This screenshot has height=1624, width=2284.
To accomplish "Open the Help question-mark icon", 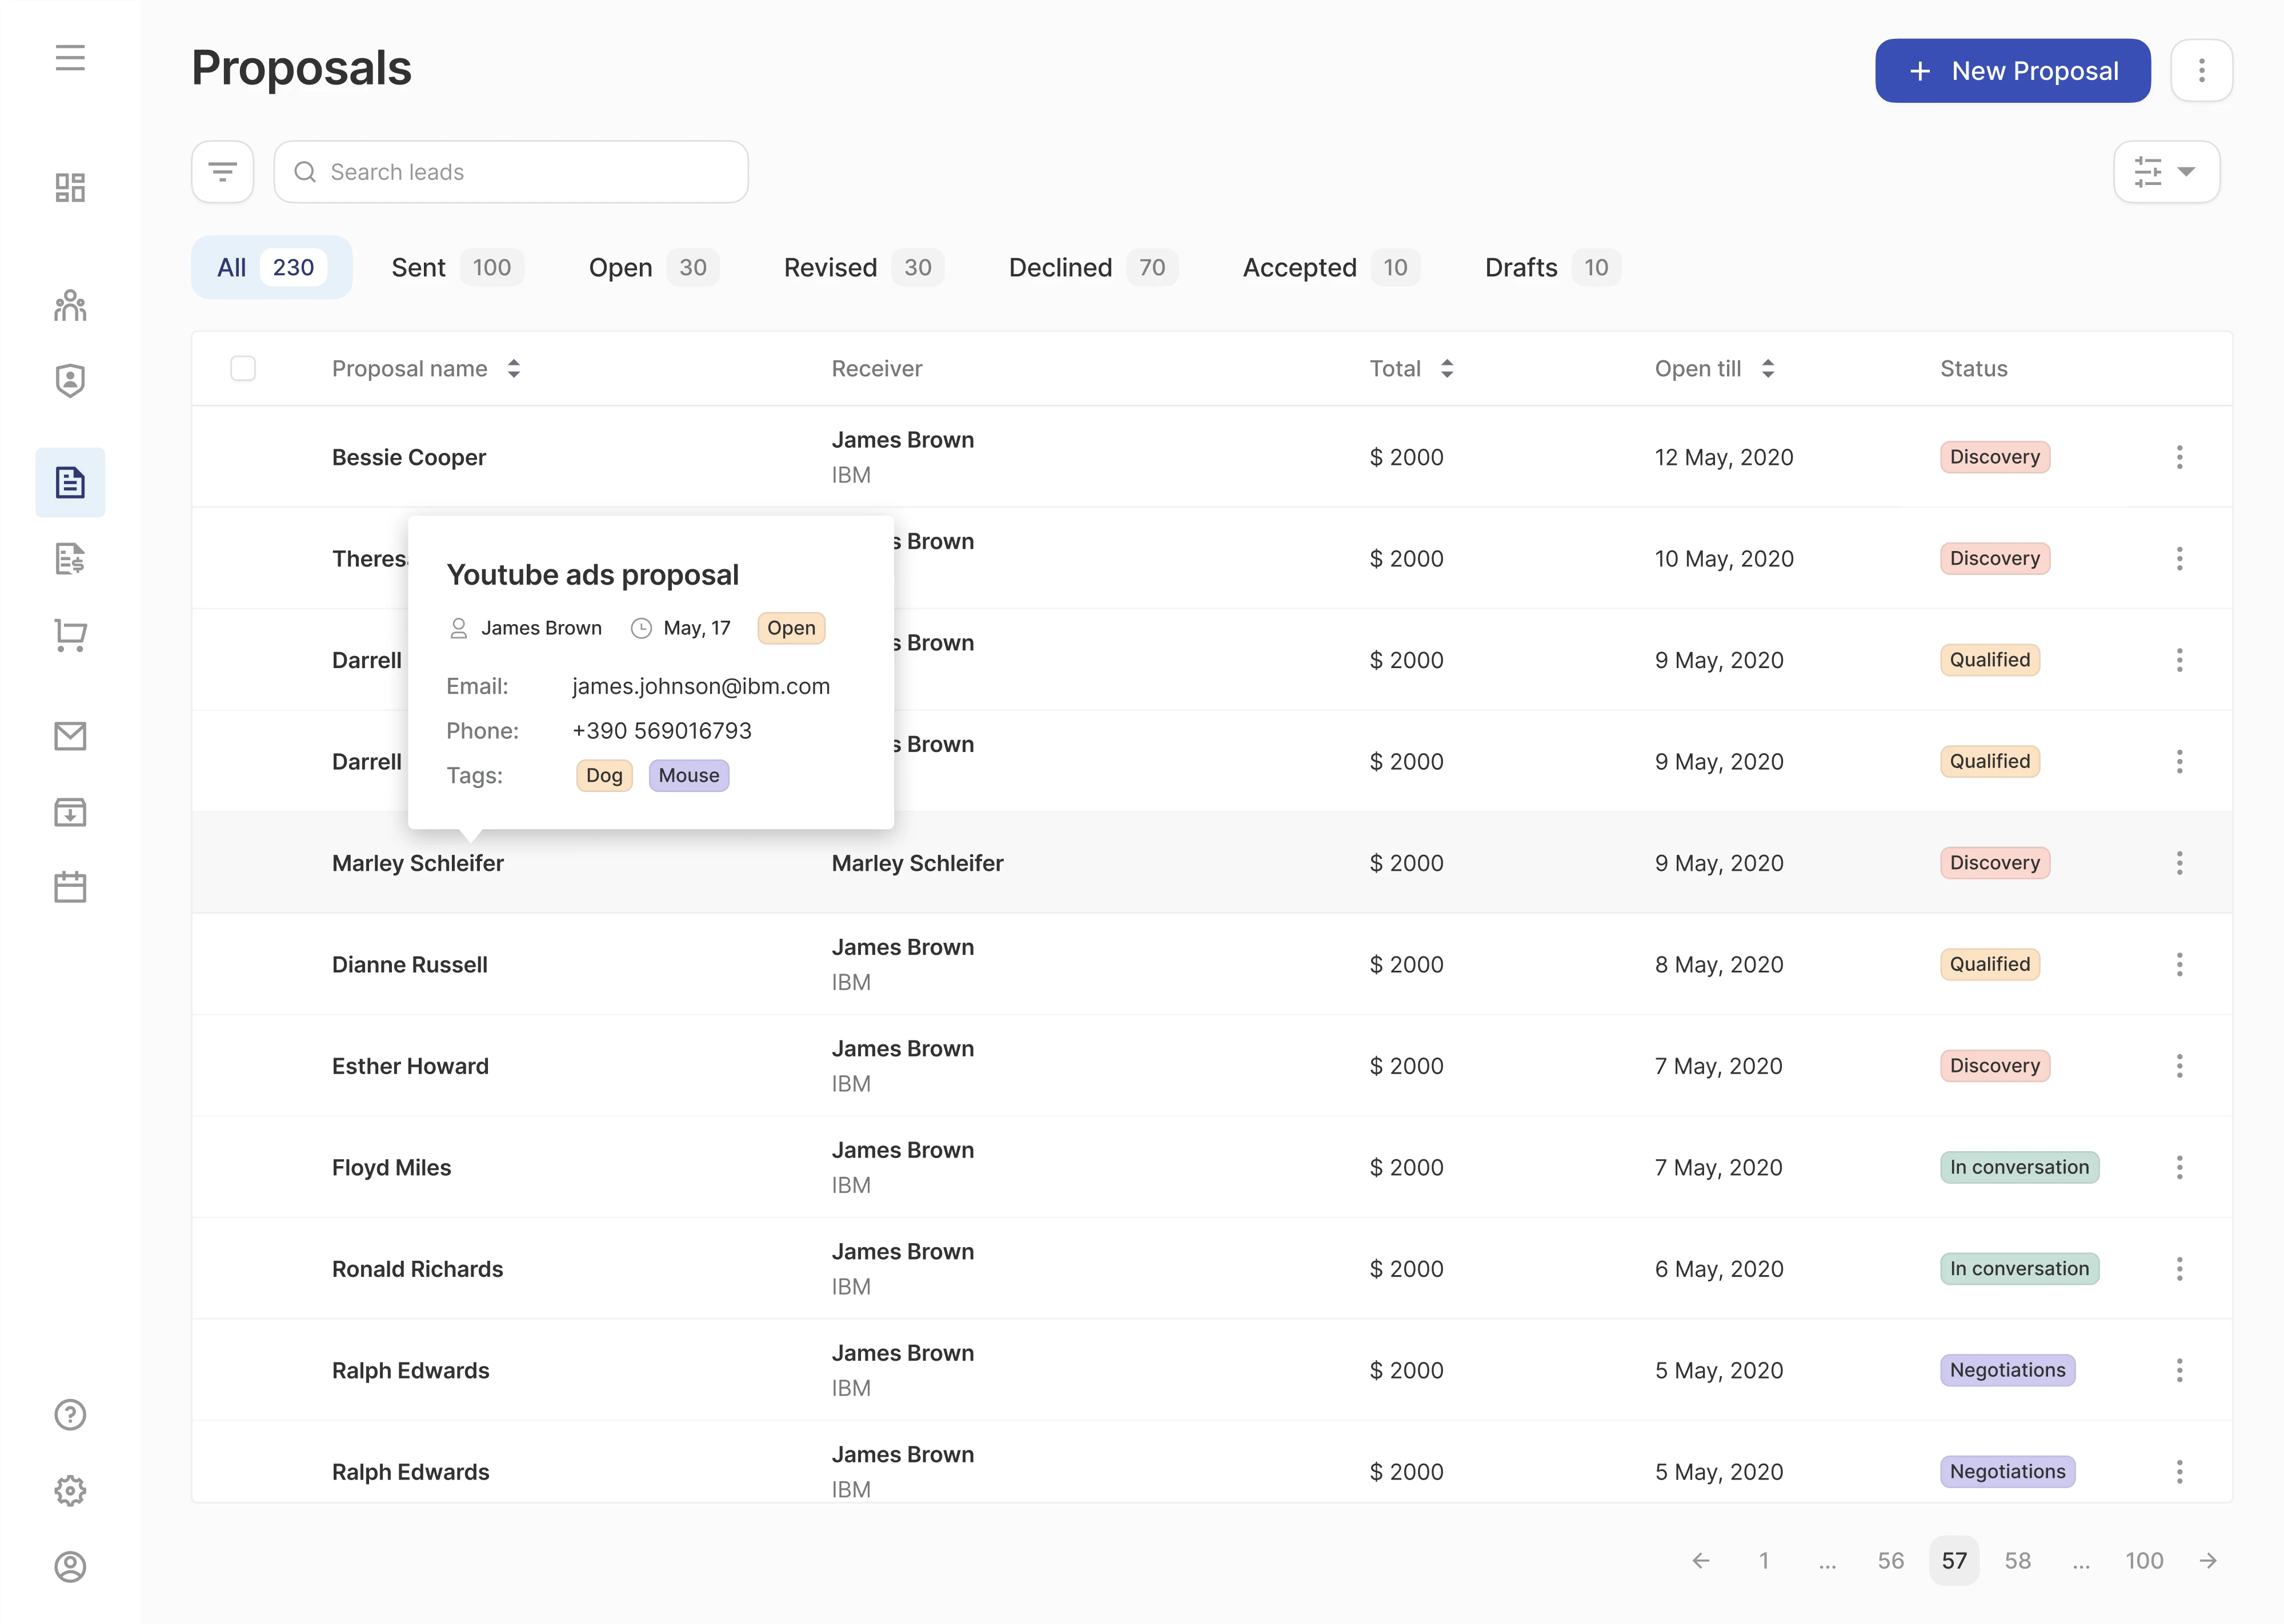I will pyautogui.click(x=70, y=1415).
